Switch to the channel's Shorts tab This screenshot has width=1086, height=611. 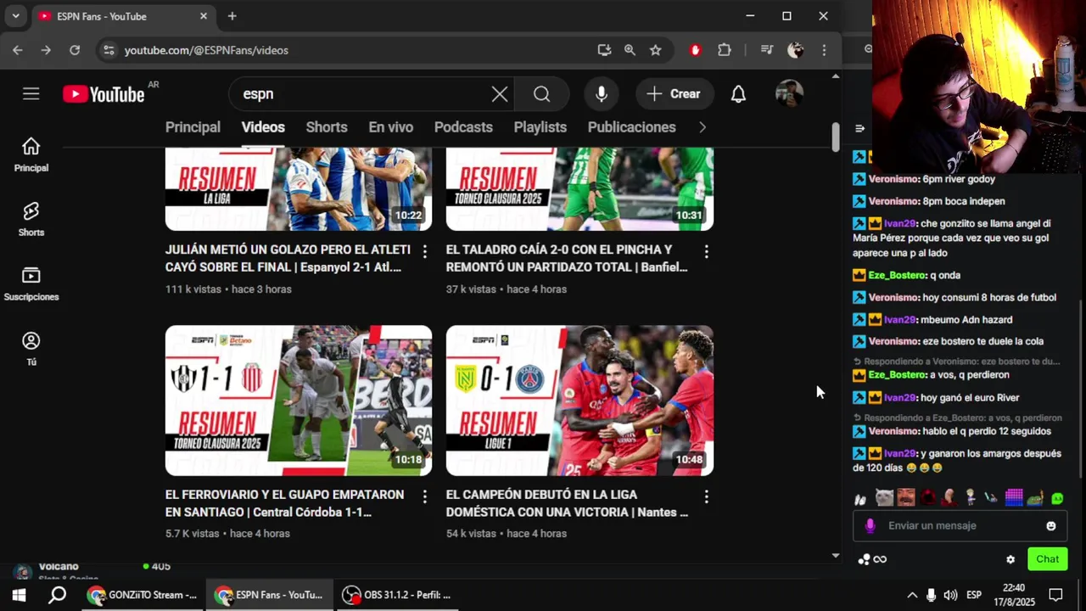pos(327,127)
